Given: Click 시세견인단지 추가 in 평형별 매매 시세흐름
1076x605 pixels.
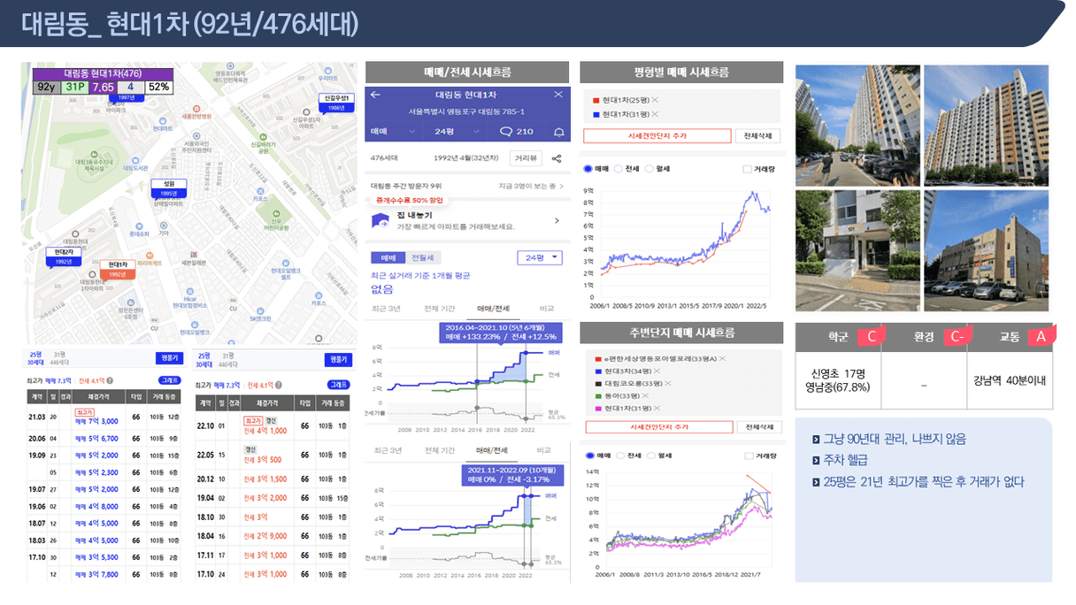Looking at the screenshot, I should click(657, 136).
